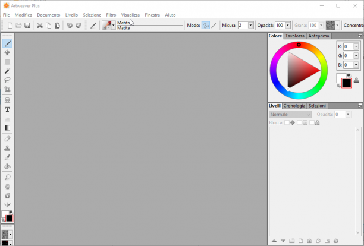364x246 pixels.
Task: Activate the Zoom magnifier tool
Action: [x=7, y=178]
